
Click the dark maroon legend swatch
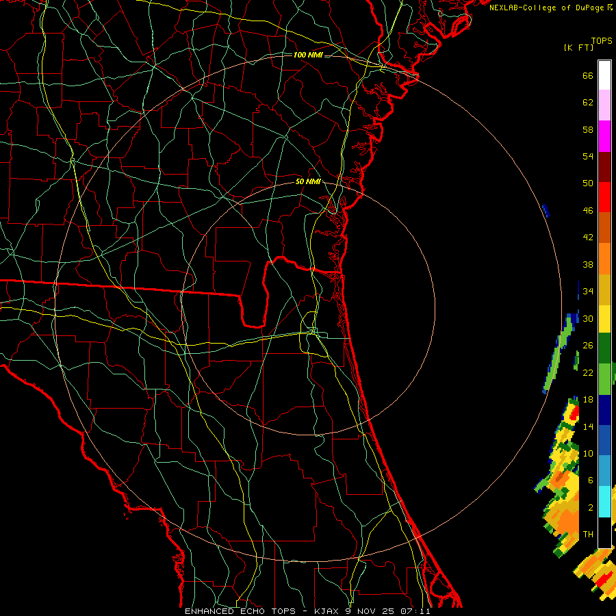pyautogui.click(x=604, y=166)
